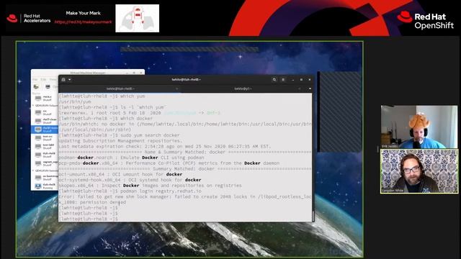
Task: Switch to the second terminal tab lwhite@yt
Action: pos(243,88)
